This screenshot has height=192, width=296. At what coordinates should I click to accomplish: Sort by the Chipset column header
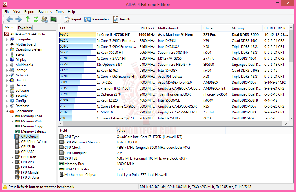click(216, 28)
